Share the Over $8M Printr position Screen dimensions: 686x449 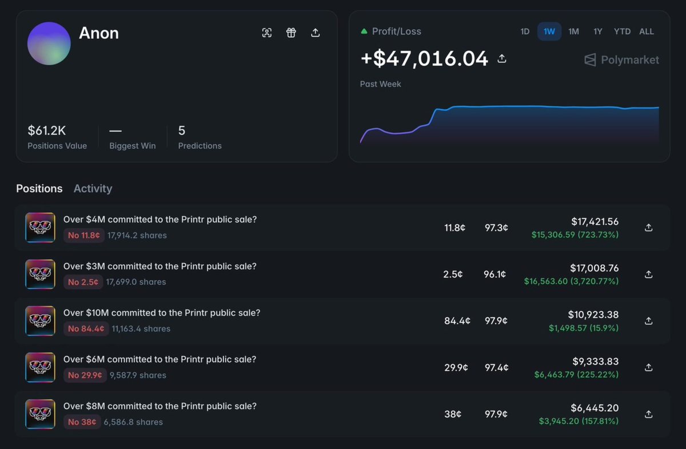point(648,414)
